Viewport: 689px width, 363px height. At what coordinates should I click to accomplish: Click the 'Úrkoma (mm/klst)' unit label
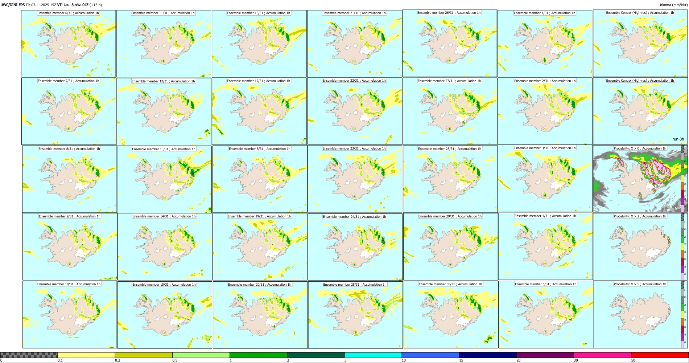pyautogui.click(x=673, y=5)
